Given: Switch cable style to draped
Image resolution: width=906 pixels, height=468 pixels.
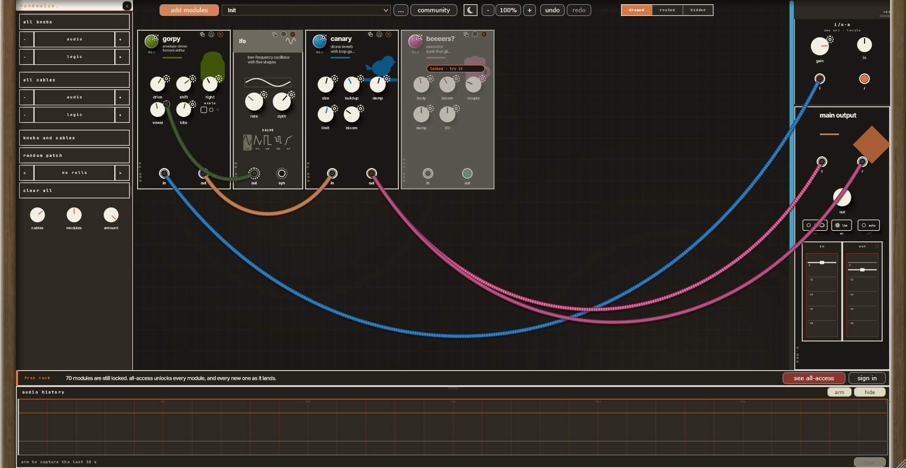Looking at the screenshot, I should 636,10.
